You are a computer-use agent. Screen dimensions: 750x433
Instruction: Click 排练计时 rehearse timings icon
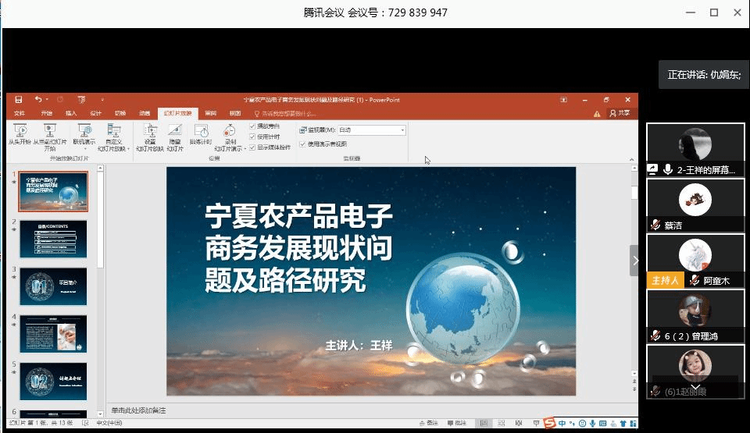(x=201, y=131)
